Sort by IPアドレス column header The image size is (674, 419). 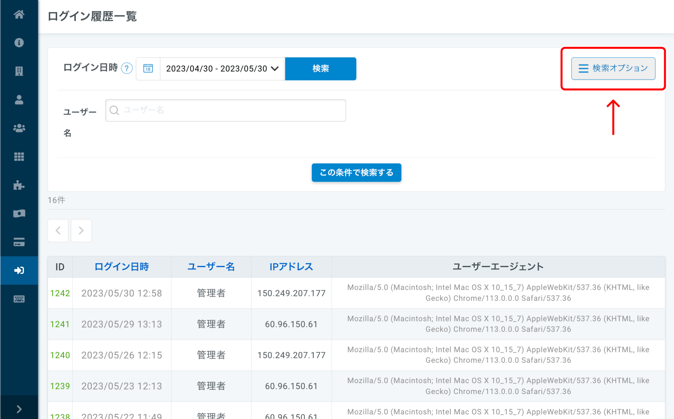point(291,267)
